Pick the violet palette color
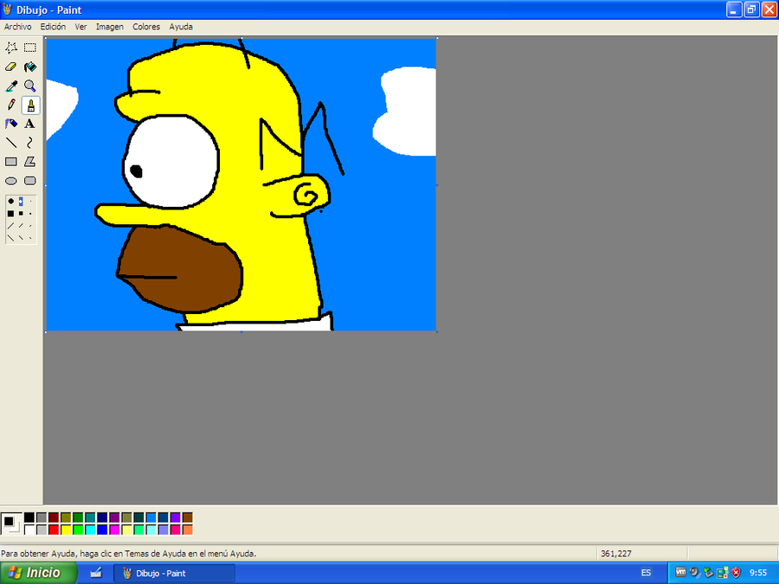Viewport: 779px width, 584px height. click(176, 518)
